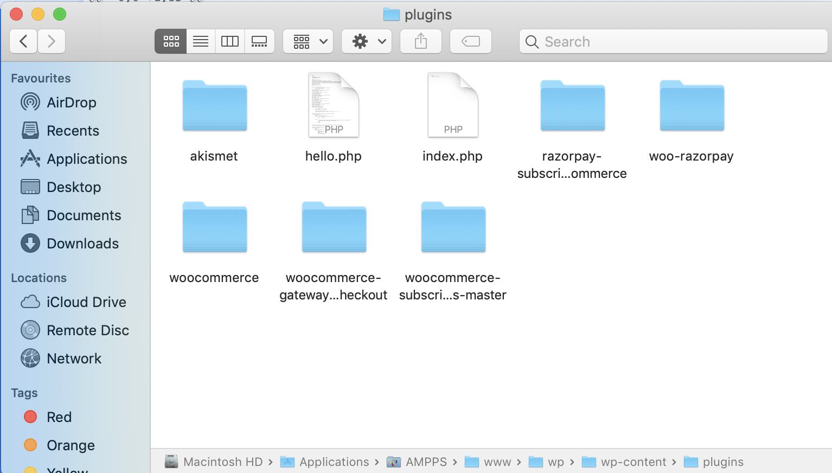Open the gear action menu
The width and height of the screenshot is (832, 473).
367,41
